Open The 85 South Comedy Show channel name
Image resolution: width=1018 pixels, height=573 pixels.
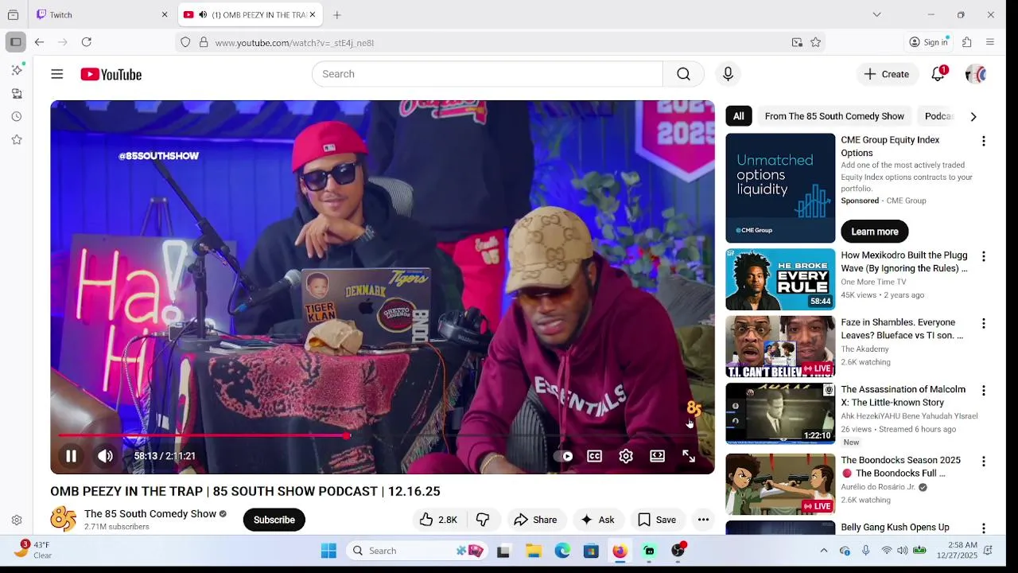(150, 514)
